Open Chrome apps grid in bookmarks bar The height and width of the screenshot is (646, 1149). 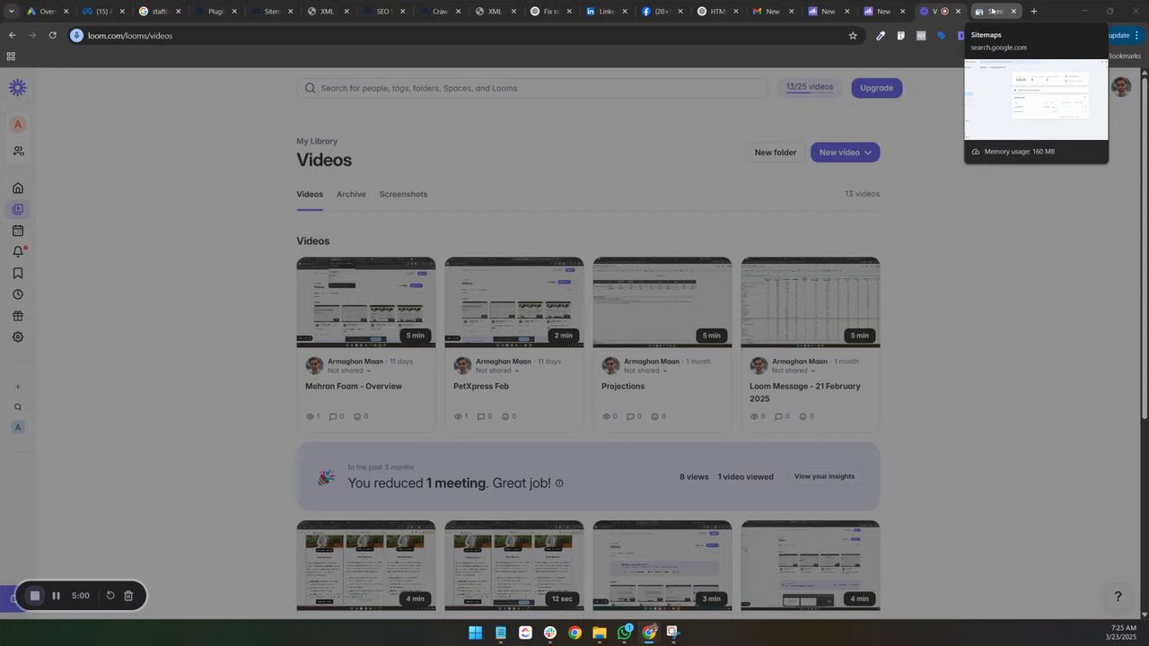(11, 57)
